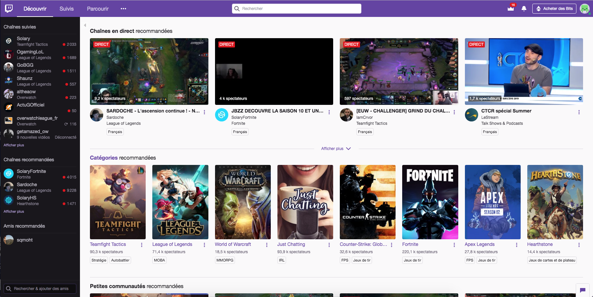Click the Twitch logo home icon
Viewport: 593px width, 297px height.
(x=9, y=8)
